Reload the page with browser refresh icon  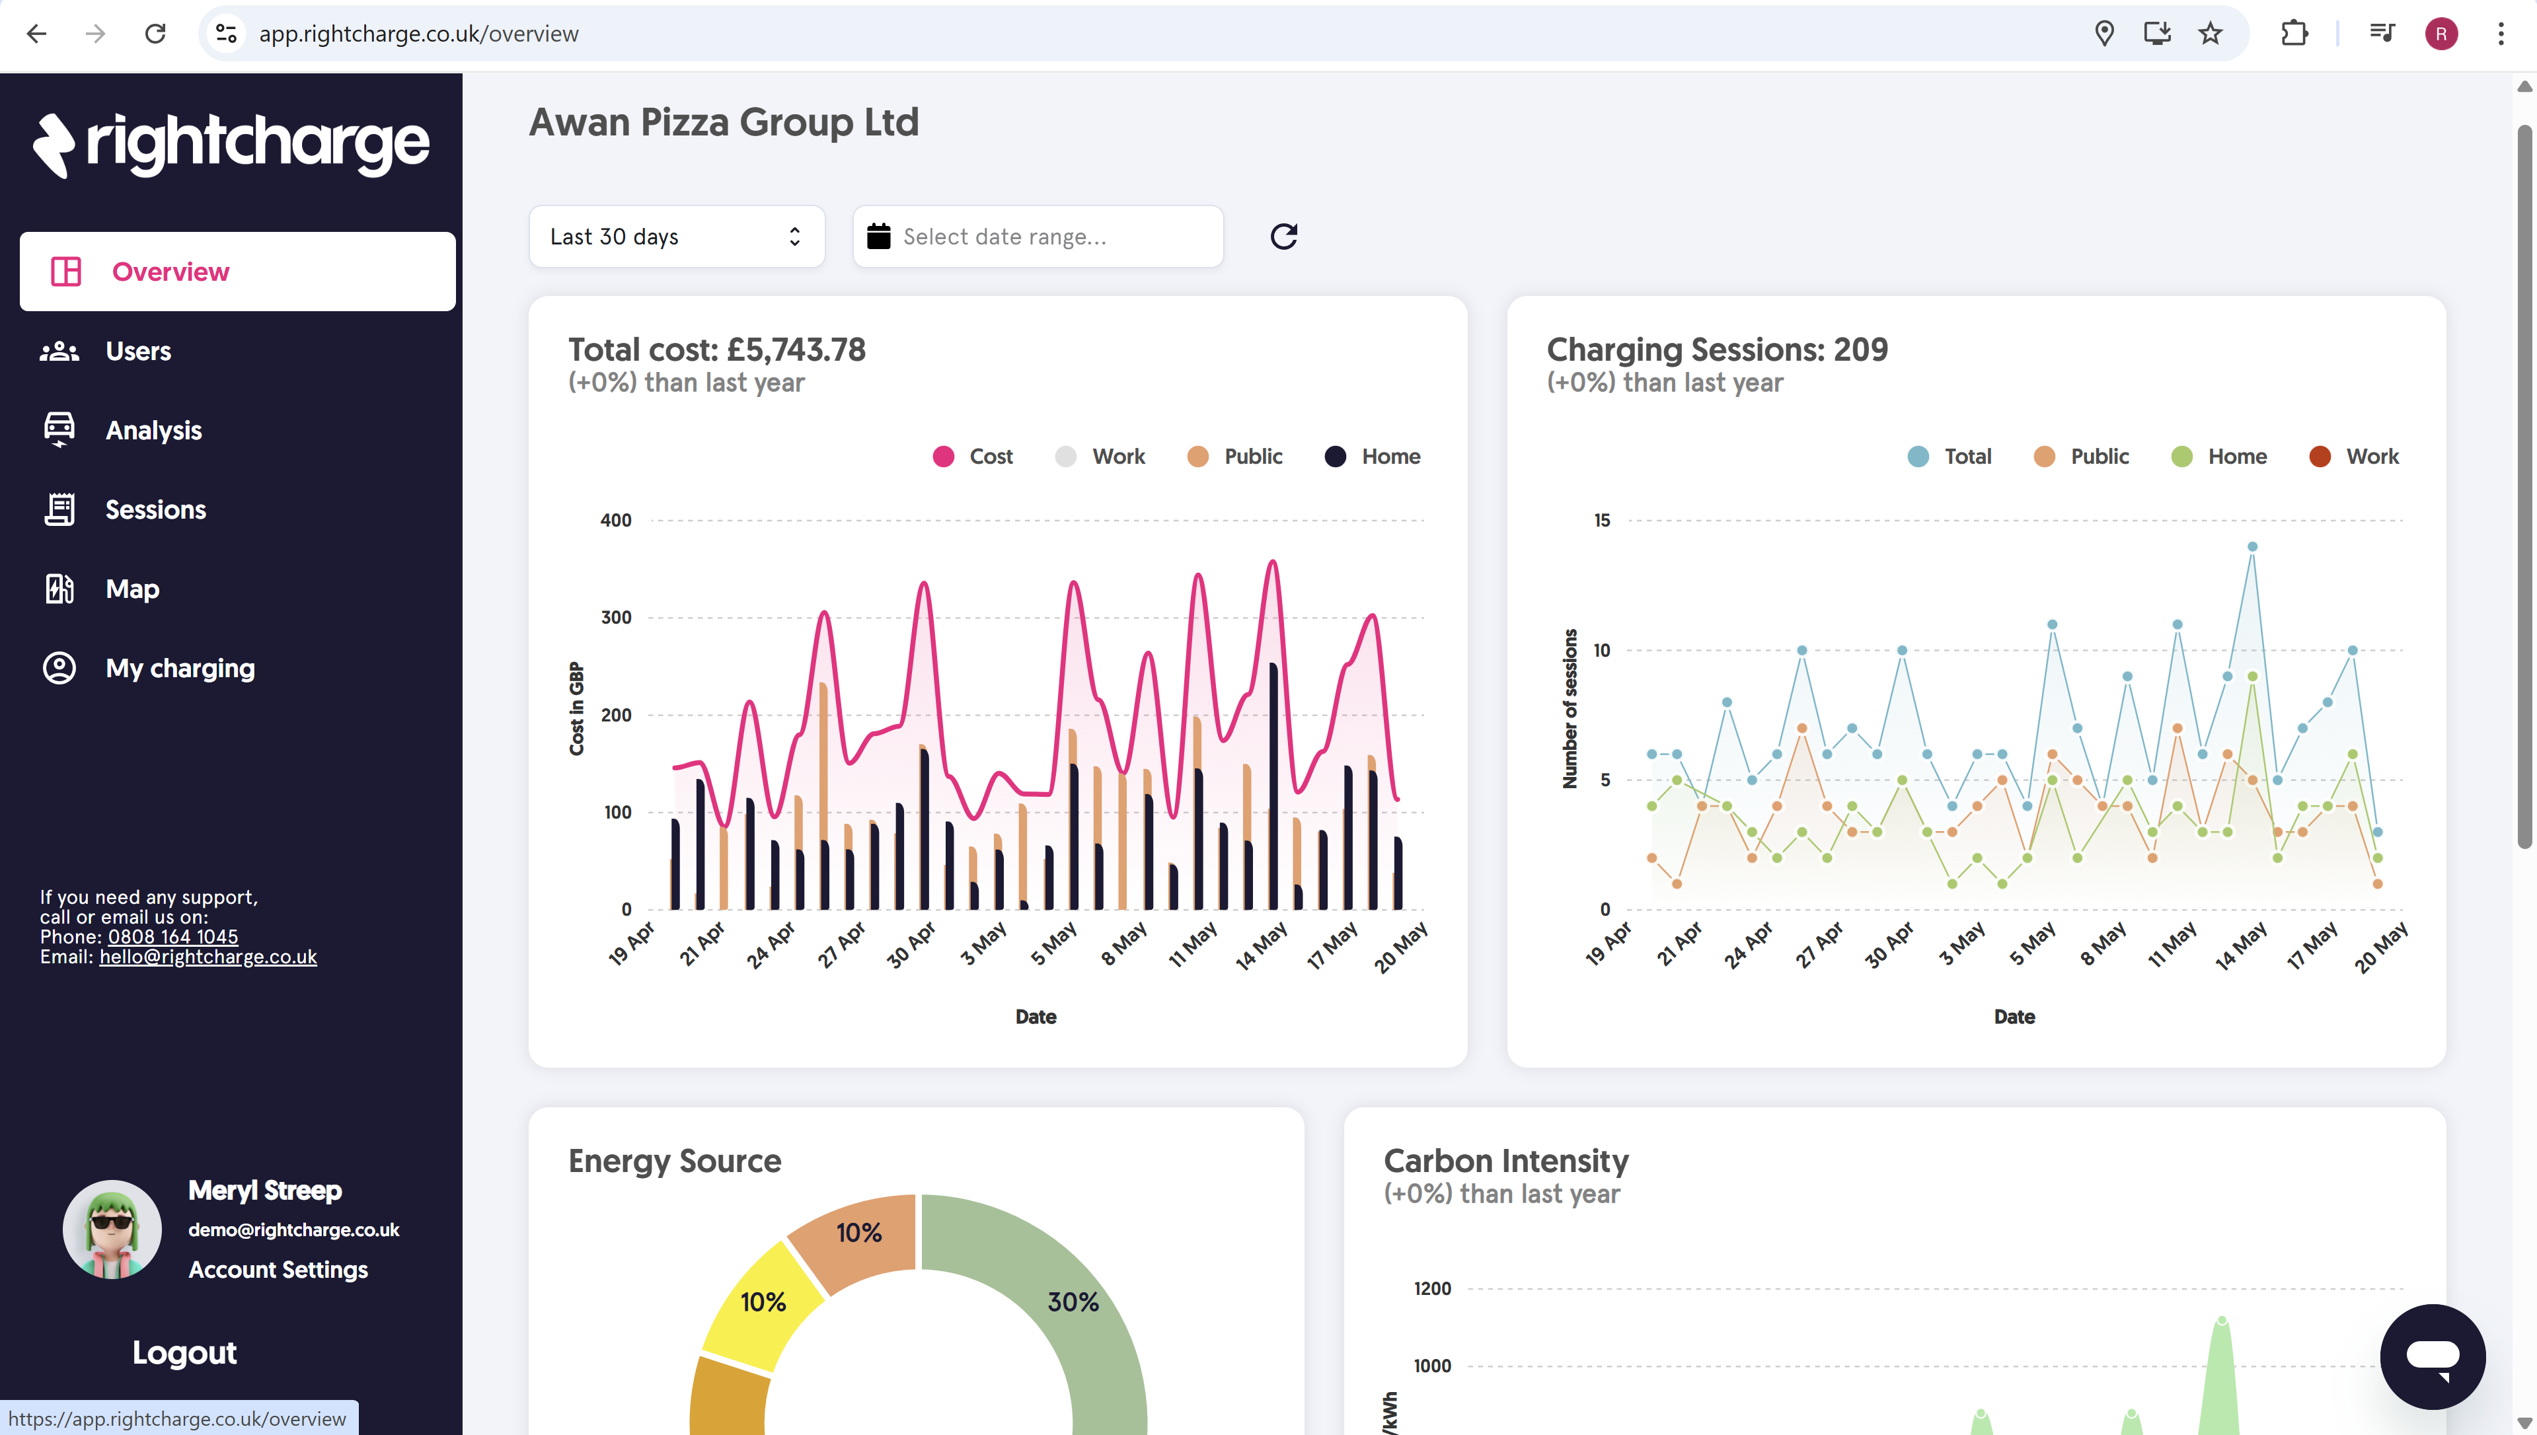(x=155, y=34)
